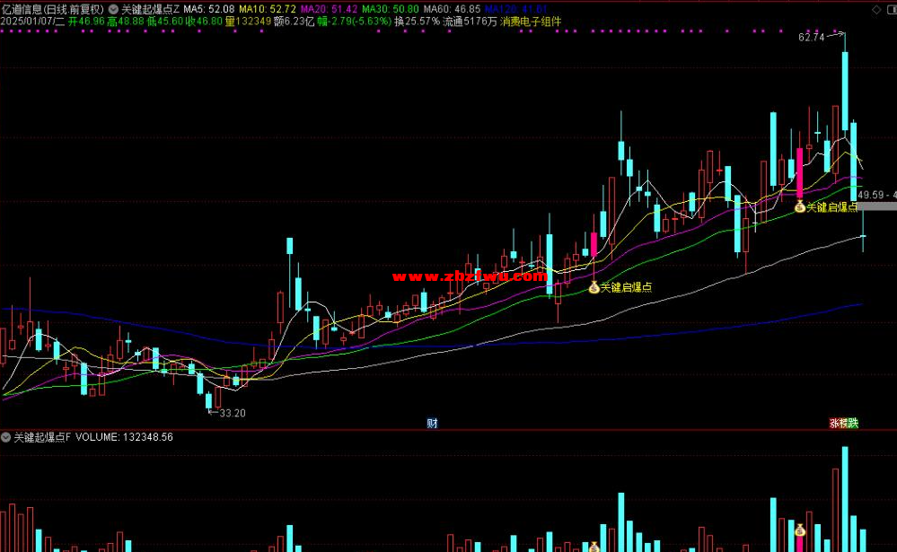Select the MA5: 52.08 moving average label
Screen dimensions: 897x552
pos(209,9)
